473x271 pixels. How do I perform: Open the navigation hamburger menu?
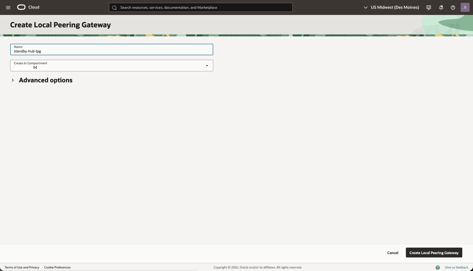[8, 7]
